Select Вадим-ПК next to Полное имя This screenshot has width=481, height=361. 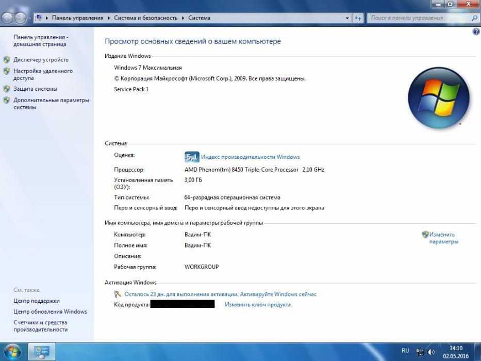[x=198, y=245]
